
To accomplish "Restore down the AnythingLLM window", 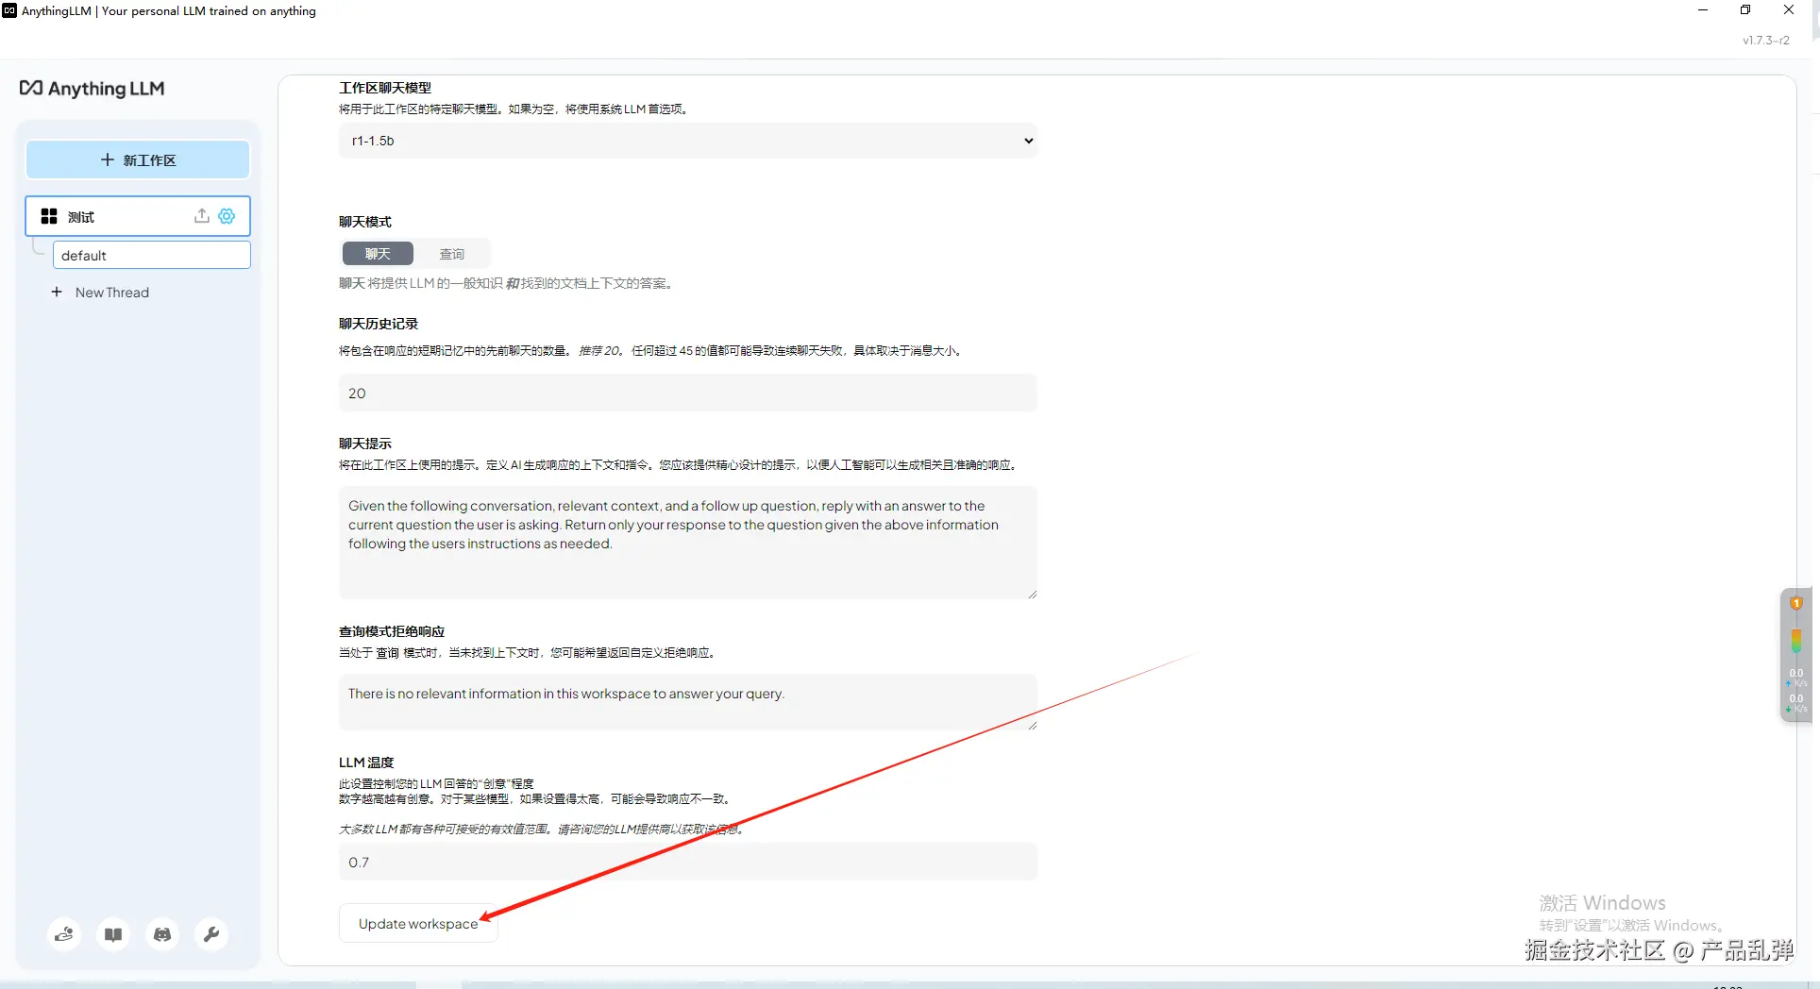I will pyautogui.click(x=1745, y=10).
